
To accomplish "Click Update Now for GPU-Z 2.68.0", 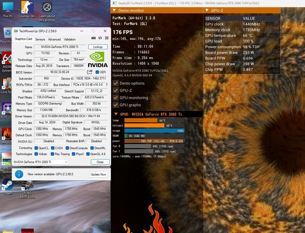I will (x=98, y=174).
